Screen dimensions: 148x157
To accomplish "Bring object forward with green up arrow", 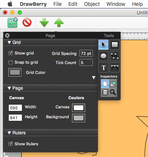I will (x=59, y=22).
